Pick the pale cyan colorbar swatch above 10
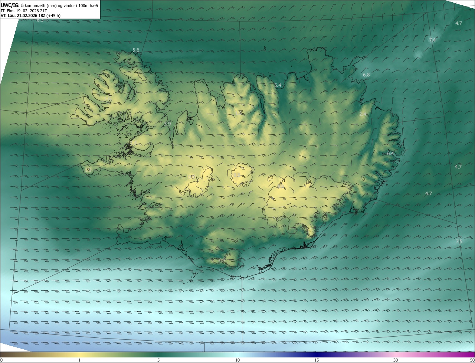 [x=237, y=354]
